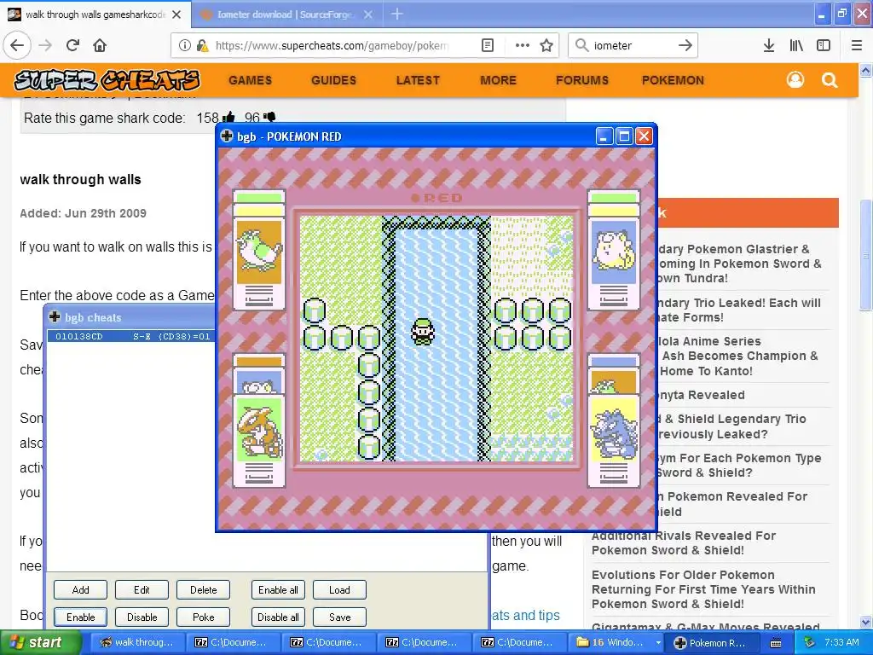Open the GAMES menu on SuperCheats
Viewport: 873px width, 655px height.
250,80
